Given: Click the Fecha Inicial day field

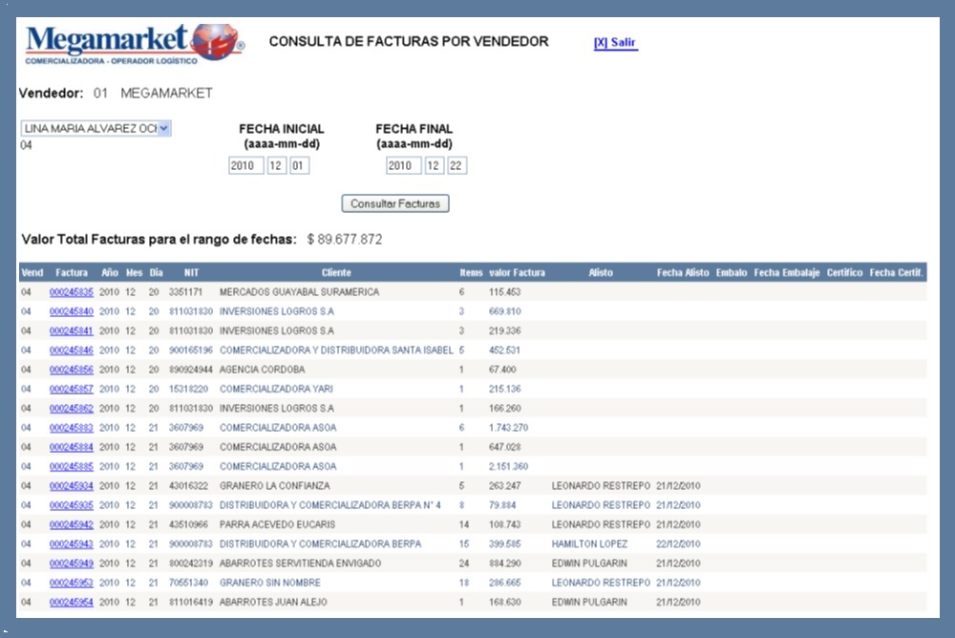Looking at the screenshot, I should coord(299,166).
